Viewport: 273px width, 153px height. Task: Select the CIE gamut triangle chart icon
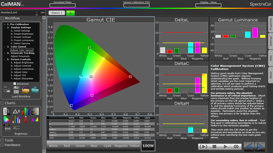click(x=6, y=120)
